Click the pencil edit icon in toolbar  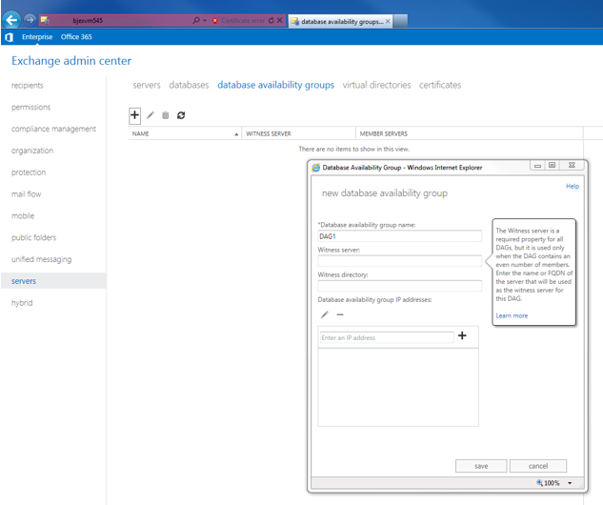(x=151, y=115)
